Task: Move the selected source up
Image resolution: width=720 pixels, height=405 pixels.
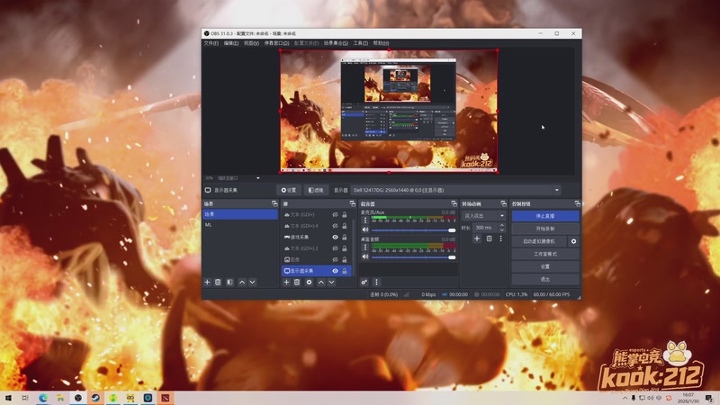Action: 321,282
